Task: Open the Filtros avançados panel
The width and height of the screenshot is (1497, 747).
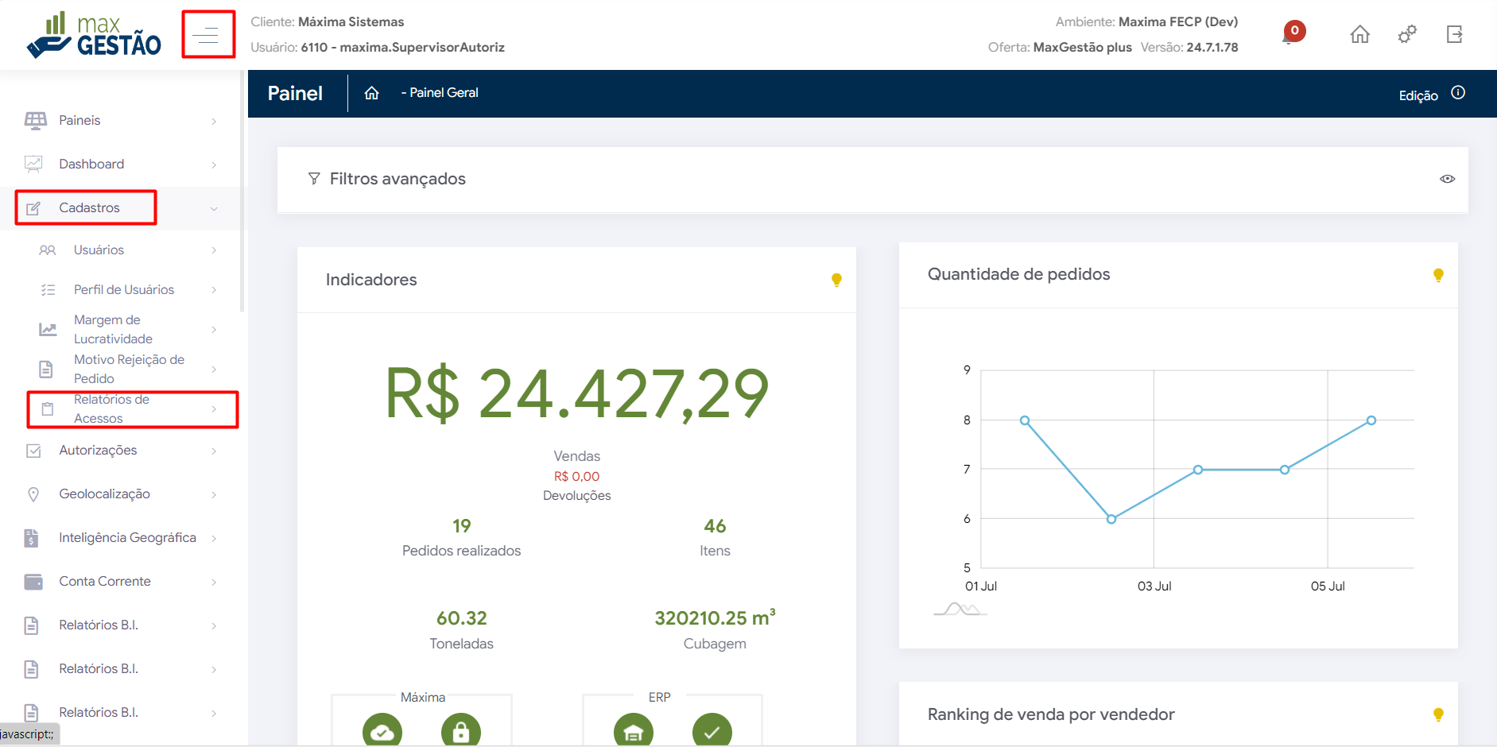Action: pyautogui.click(x=397, y=179)
